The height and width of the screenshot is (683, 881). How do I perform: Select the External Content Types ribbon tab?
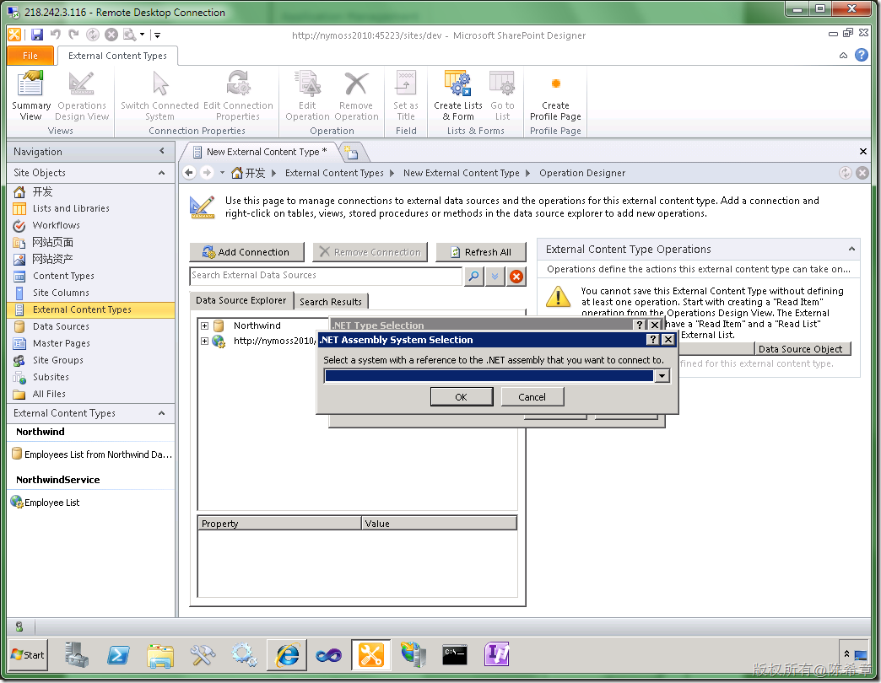coord(117,56)
